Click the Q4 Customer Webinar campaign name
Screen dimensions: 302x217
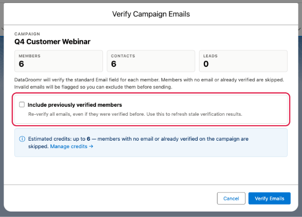(x=52, y=41)
